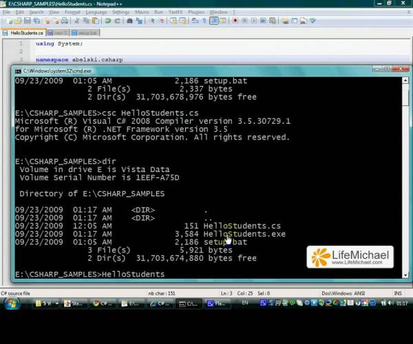Viewport: 413px width, 344px height.
Task: Open a file with the folder icon
Action: pos(18,21)
